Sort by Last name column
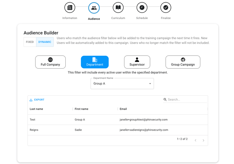This screenshot has height=164, width=234. (x=36, y=109)
